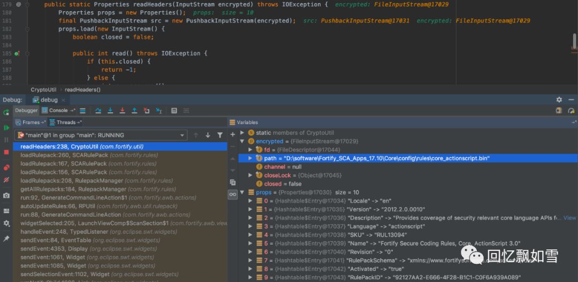Select the Threads tab
The width and height of the screenshot is (578, 282).
coord(66,123)
